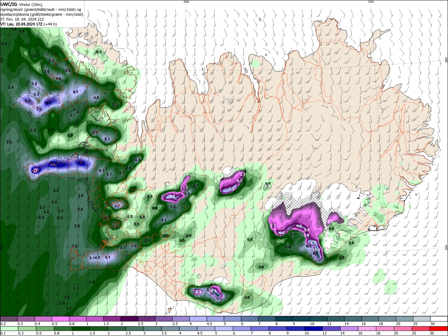Click the "3.9" snowfall value

point(307,230)
